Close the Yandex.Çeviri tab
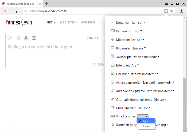The height and width of the screenshot is (132, 187). pos(40,4)
